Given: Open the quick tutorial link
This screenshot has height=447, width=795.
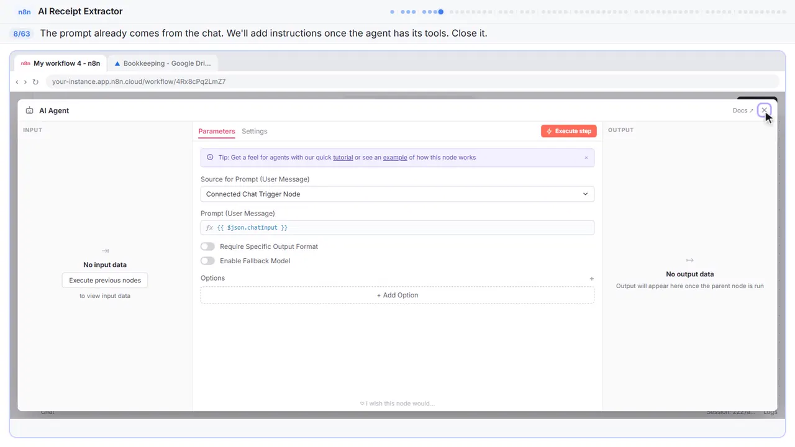Looking at the screenshot, I should [x=343, y=158].
